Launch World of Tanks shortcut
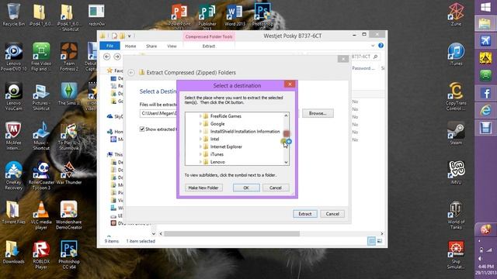The width and height of the screenshot is (497, 279). (x=456, y=215)
